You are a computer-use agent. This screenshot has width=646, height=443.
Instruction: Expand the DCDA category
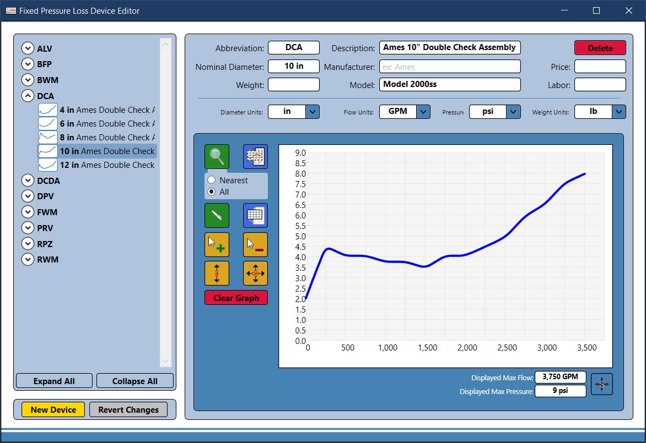pos(28,181)
